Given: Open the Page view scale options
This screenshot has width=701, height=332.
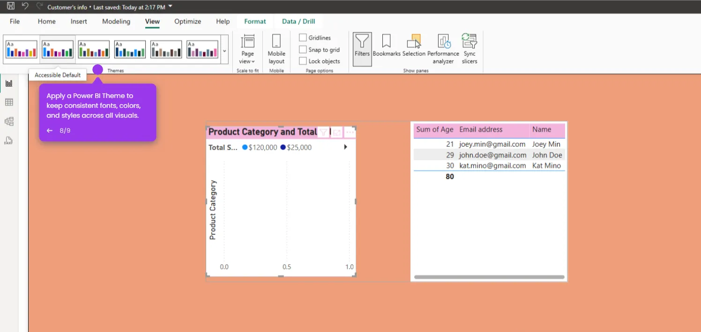Looking at the screenshot, I should click(247, 49).
